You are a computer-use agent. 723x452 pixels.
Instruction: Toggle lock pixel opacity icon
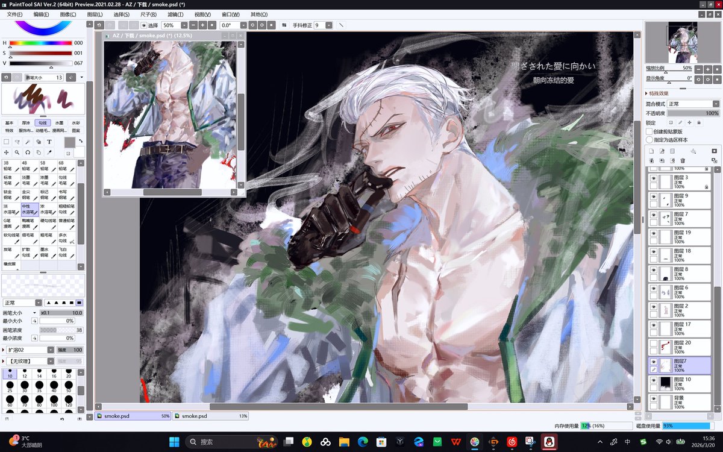coord(670,122)
